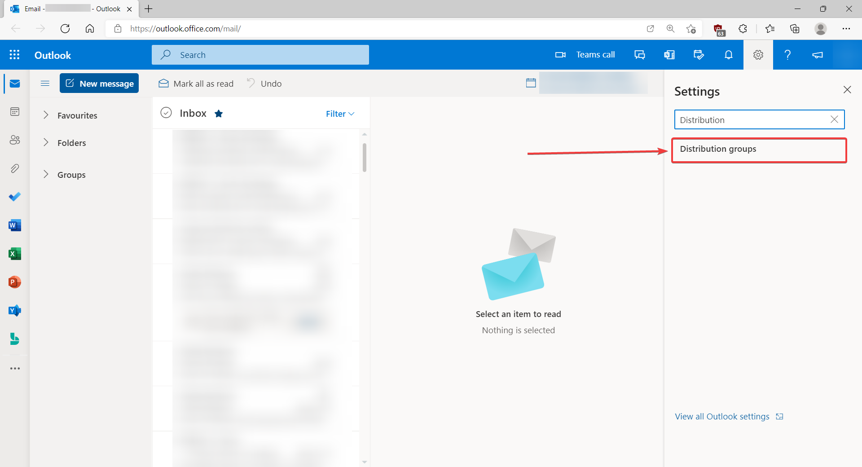This screenshot has height=467, width=862.
Task: Click the settings search field containing Distribution
Action: click(752, 120)
